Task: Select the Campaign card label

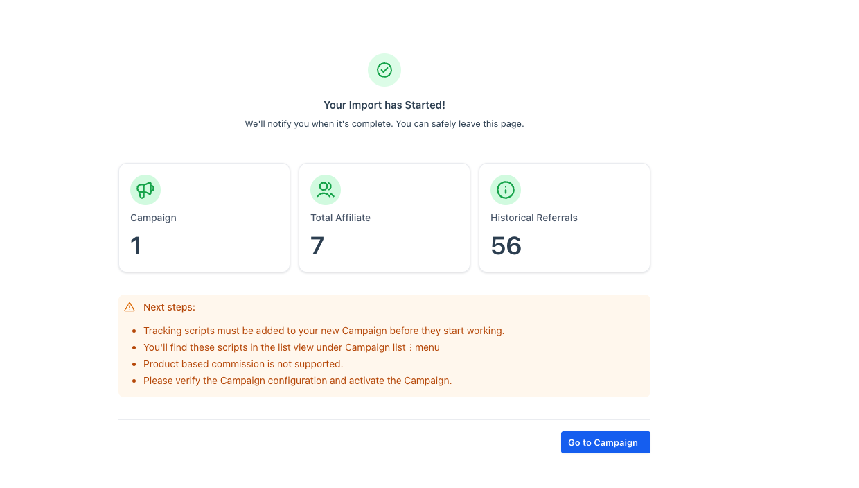Action: pyautogui.click(x=153, y=218)
